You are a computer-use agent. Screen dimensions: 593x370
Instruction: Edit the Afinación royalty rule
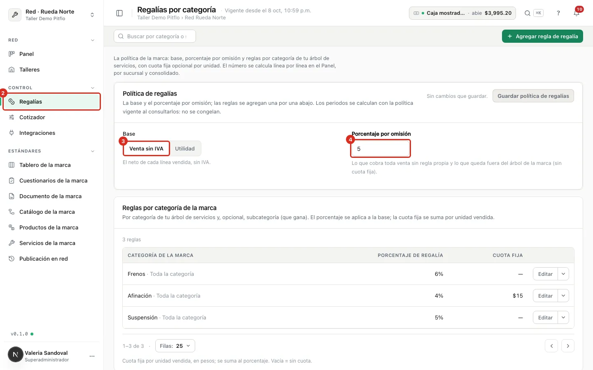545,296
